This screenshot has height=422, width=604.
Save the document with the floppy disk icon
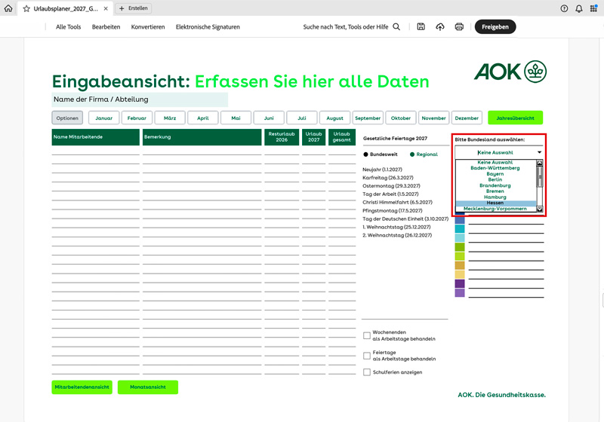(421, 27)
